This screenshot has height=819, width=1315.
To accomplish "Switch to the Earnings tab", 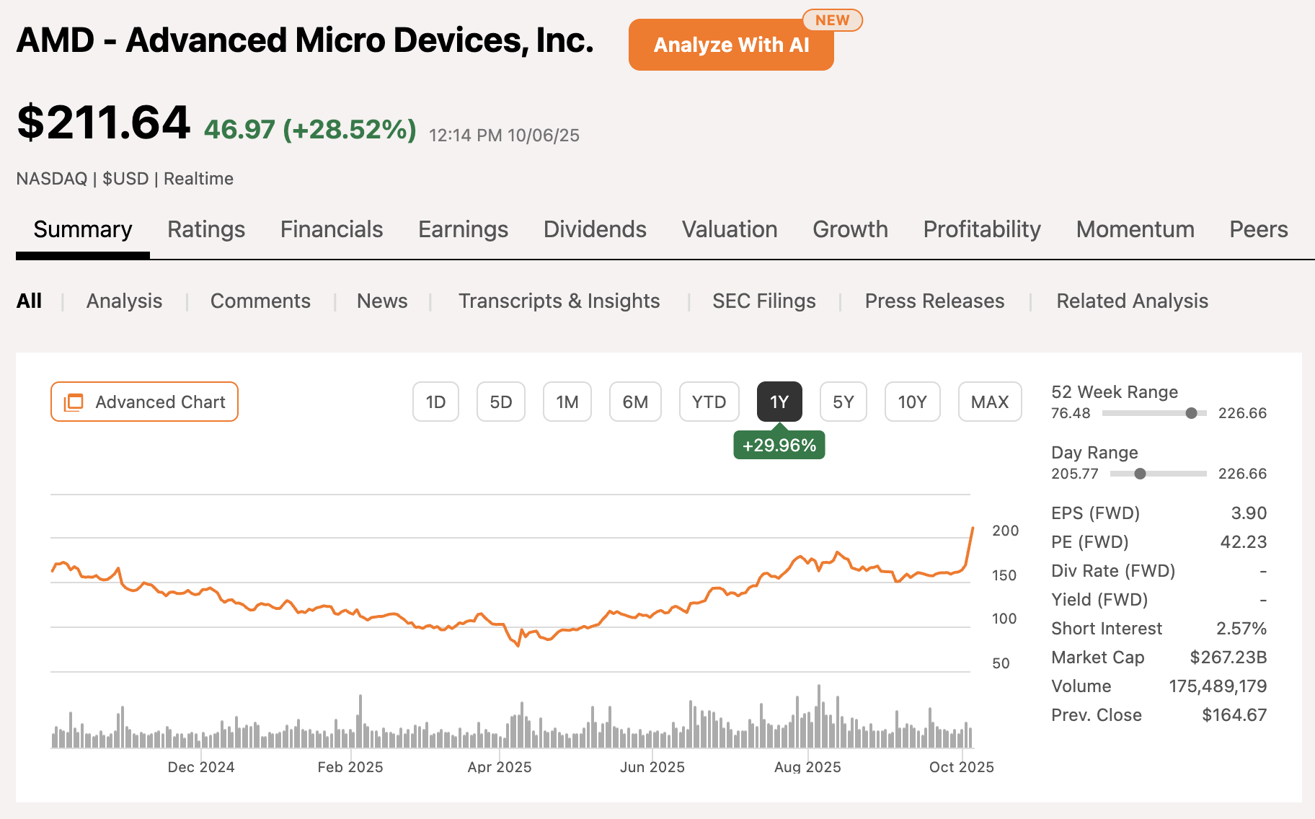I will pos(462,229).
